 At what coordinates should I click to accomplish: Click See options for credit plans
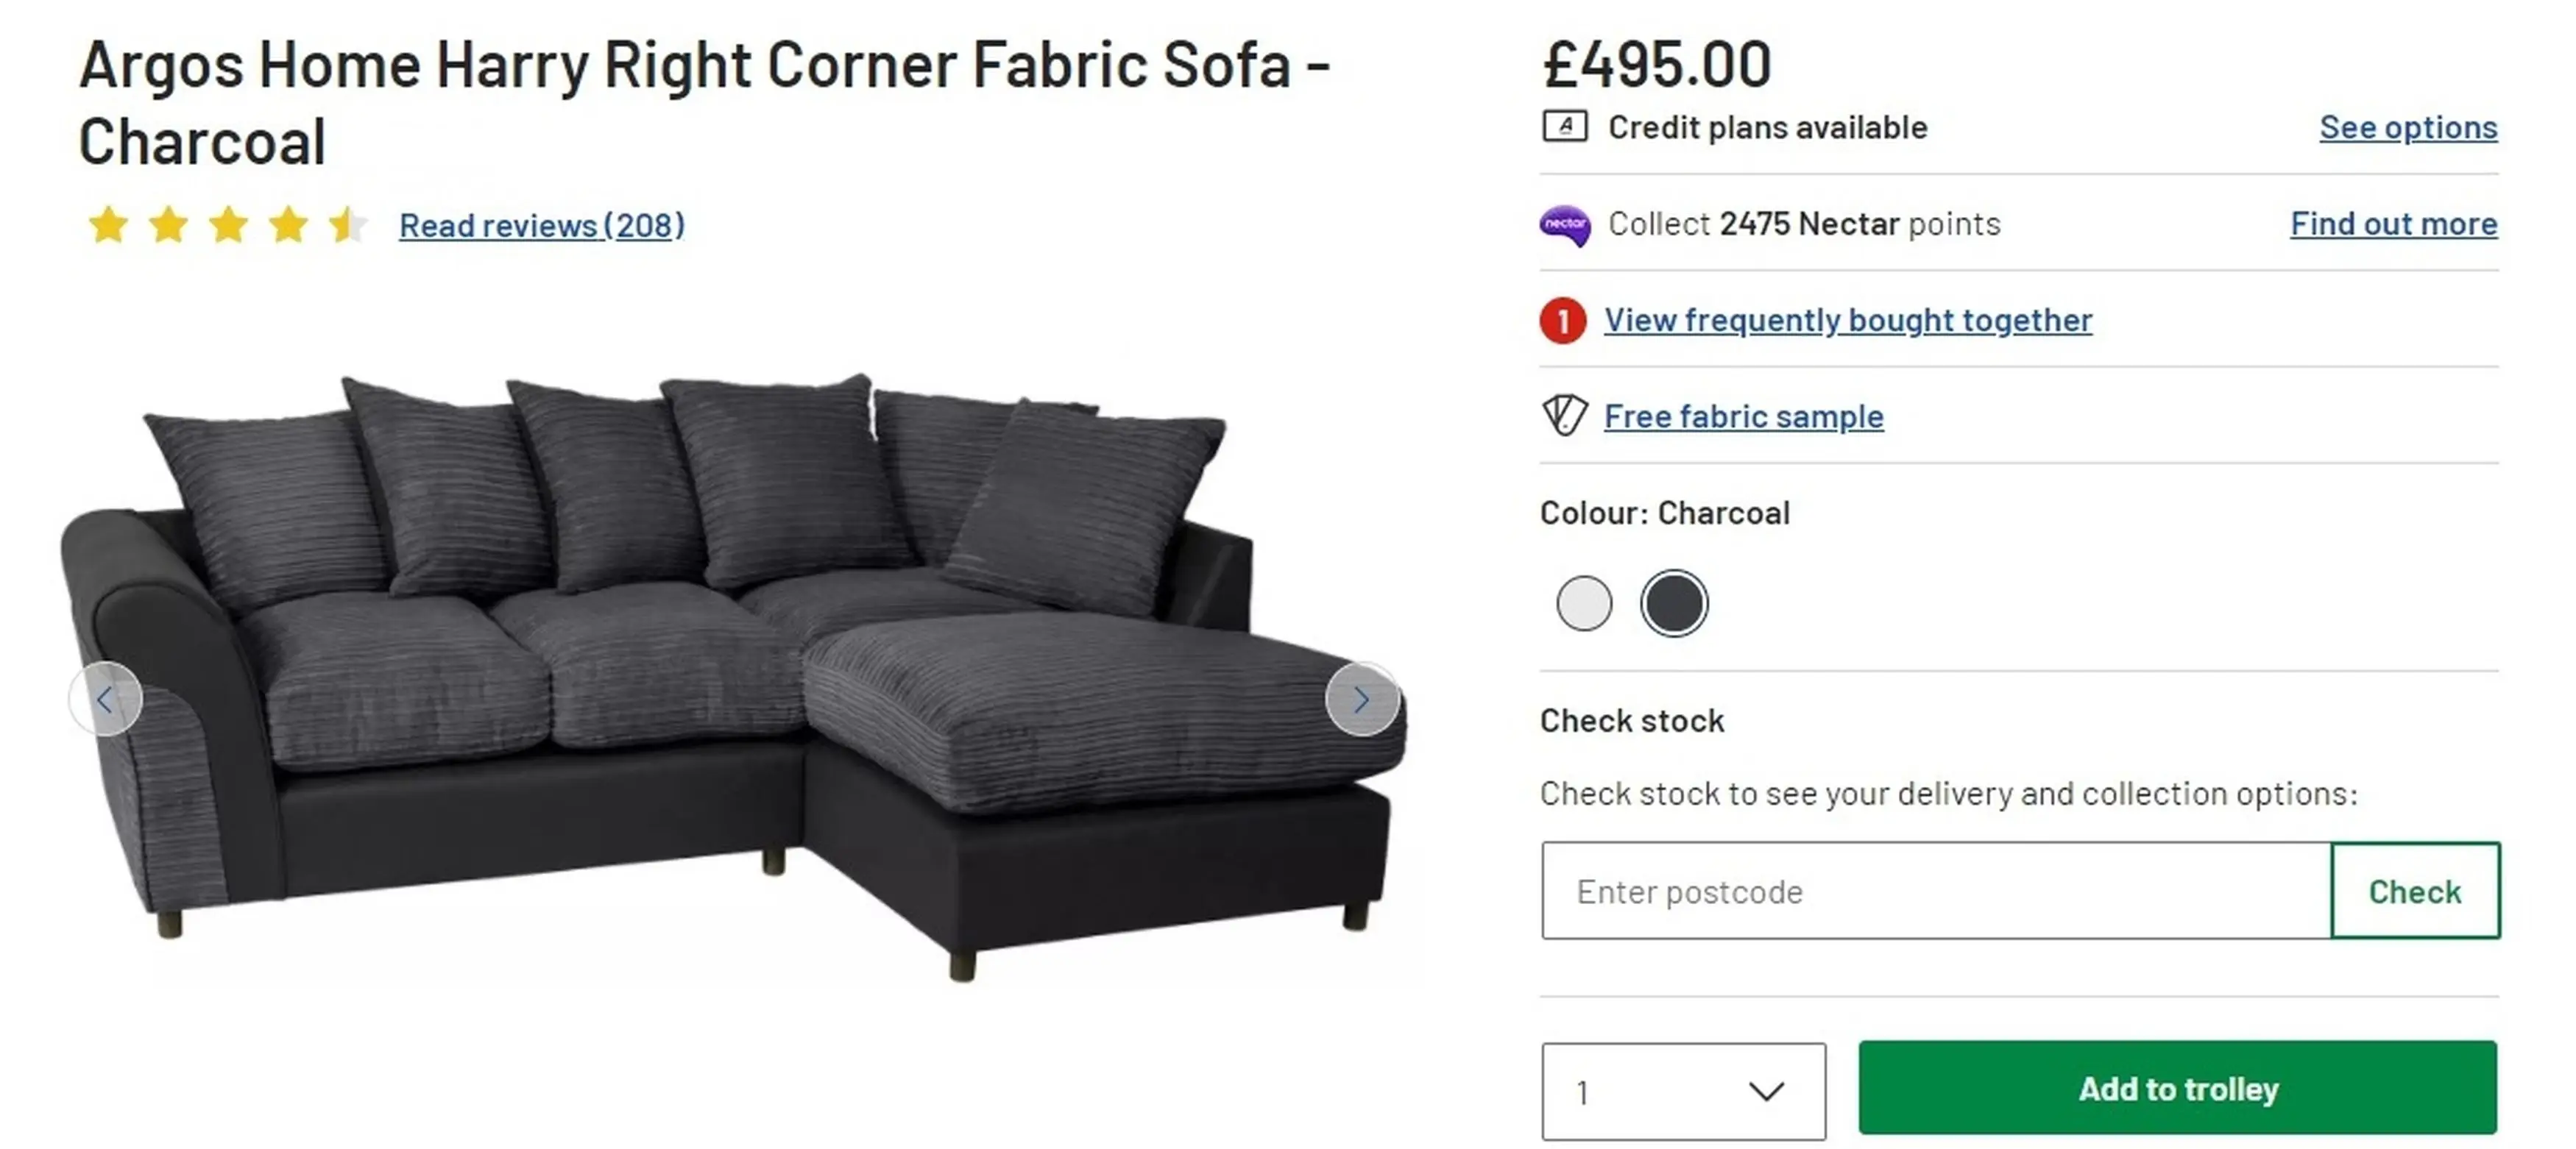(2408, 128)
